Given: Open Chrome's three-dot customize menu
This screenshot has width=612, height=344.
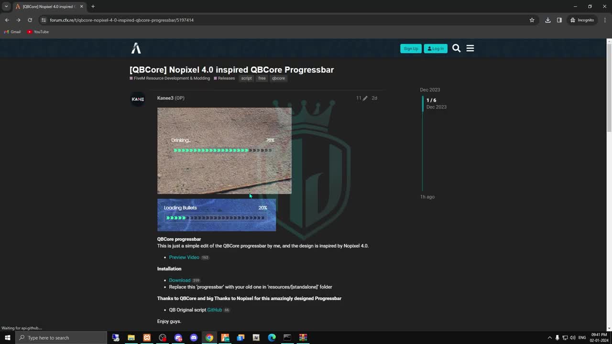Looking at the screenshot, I should (605, 20).
